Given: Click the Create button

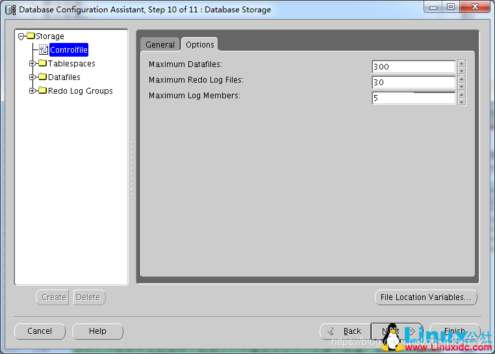Looking at the screenshot, I should click(x=53, y=297).
